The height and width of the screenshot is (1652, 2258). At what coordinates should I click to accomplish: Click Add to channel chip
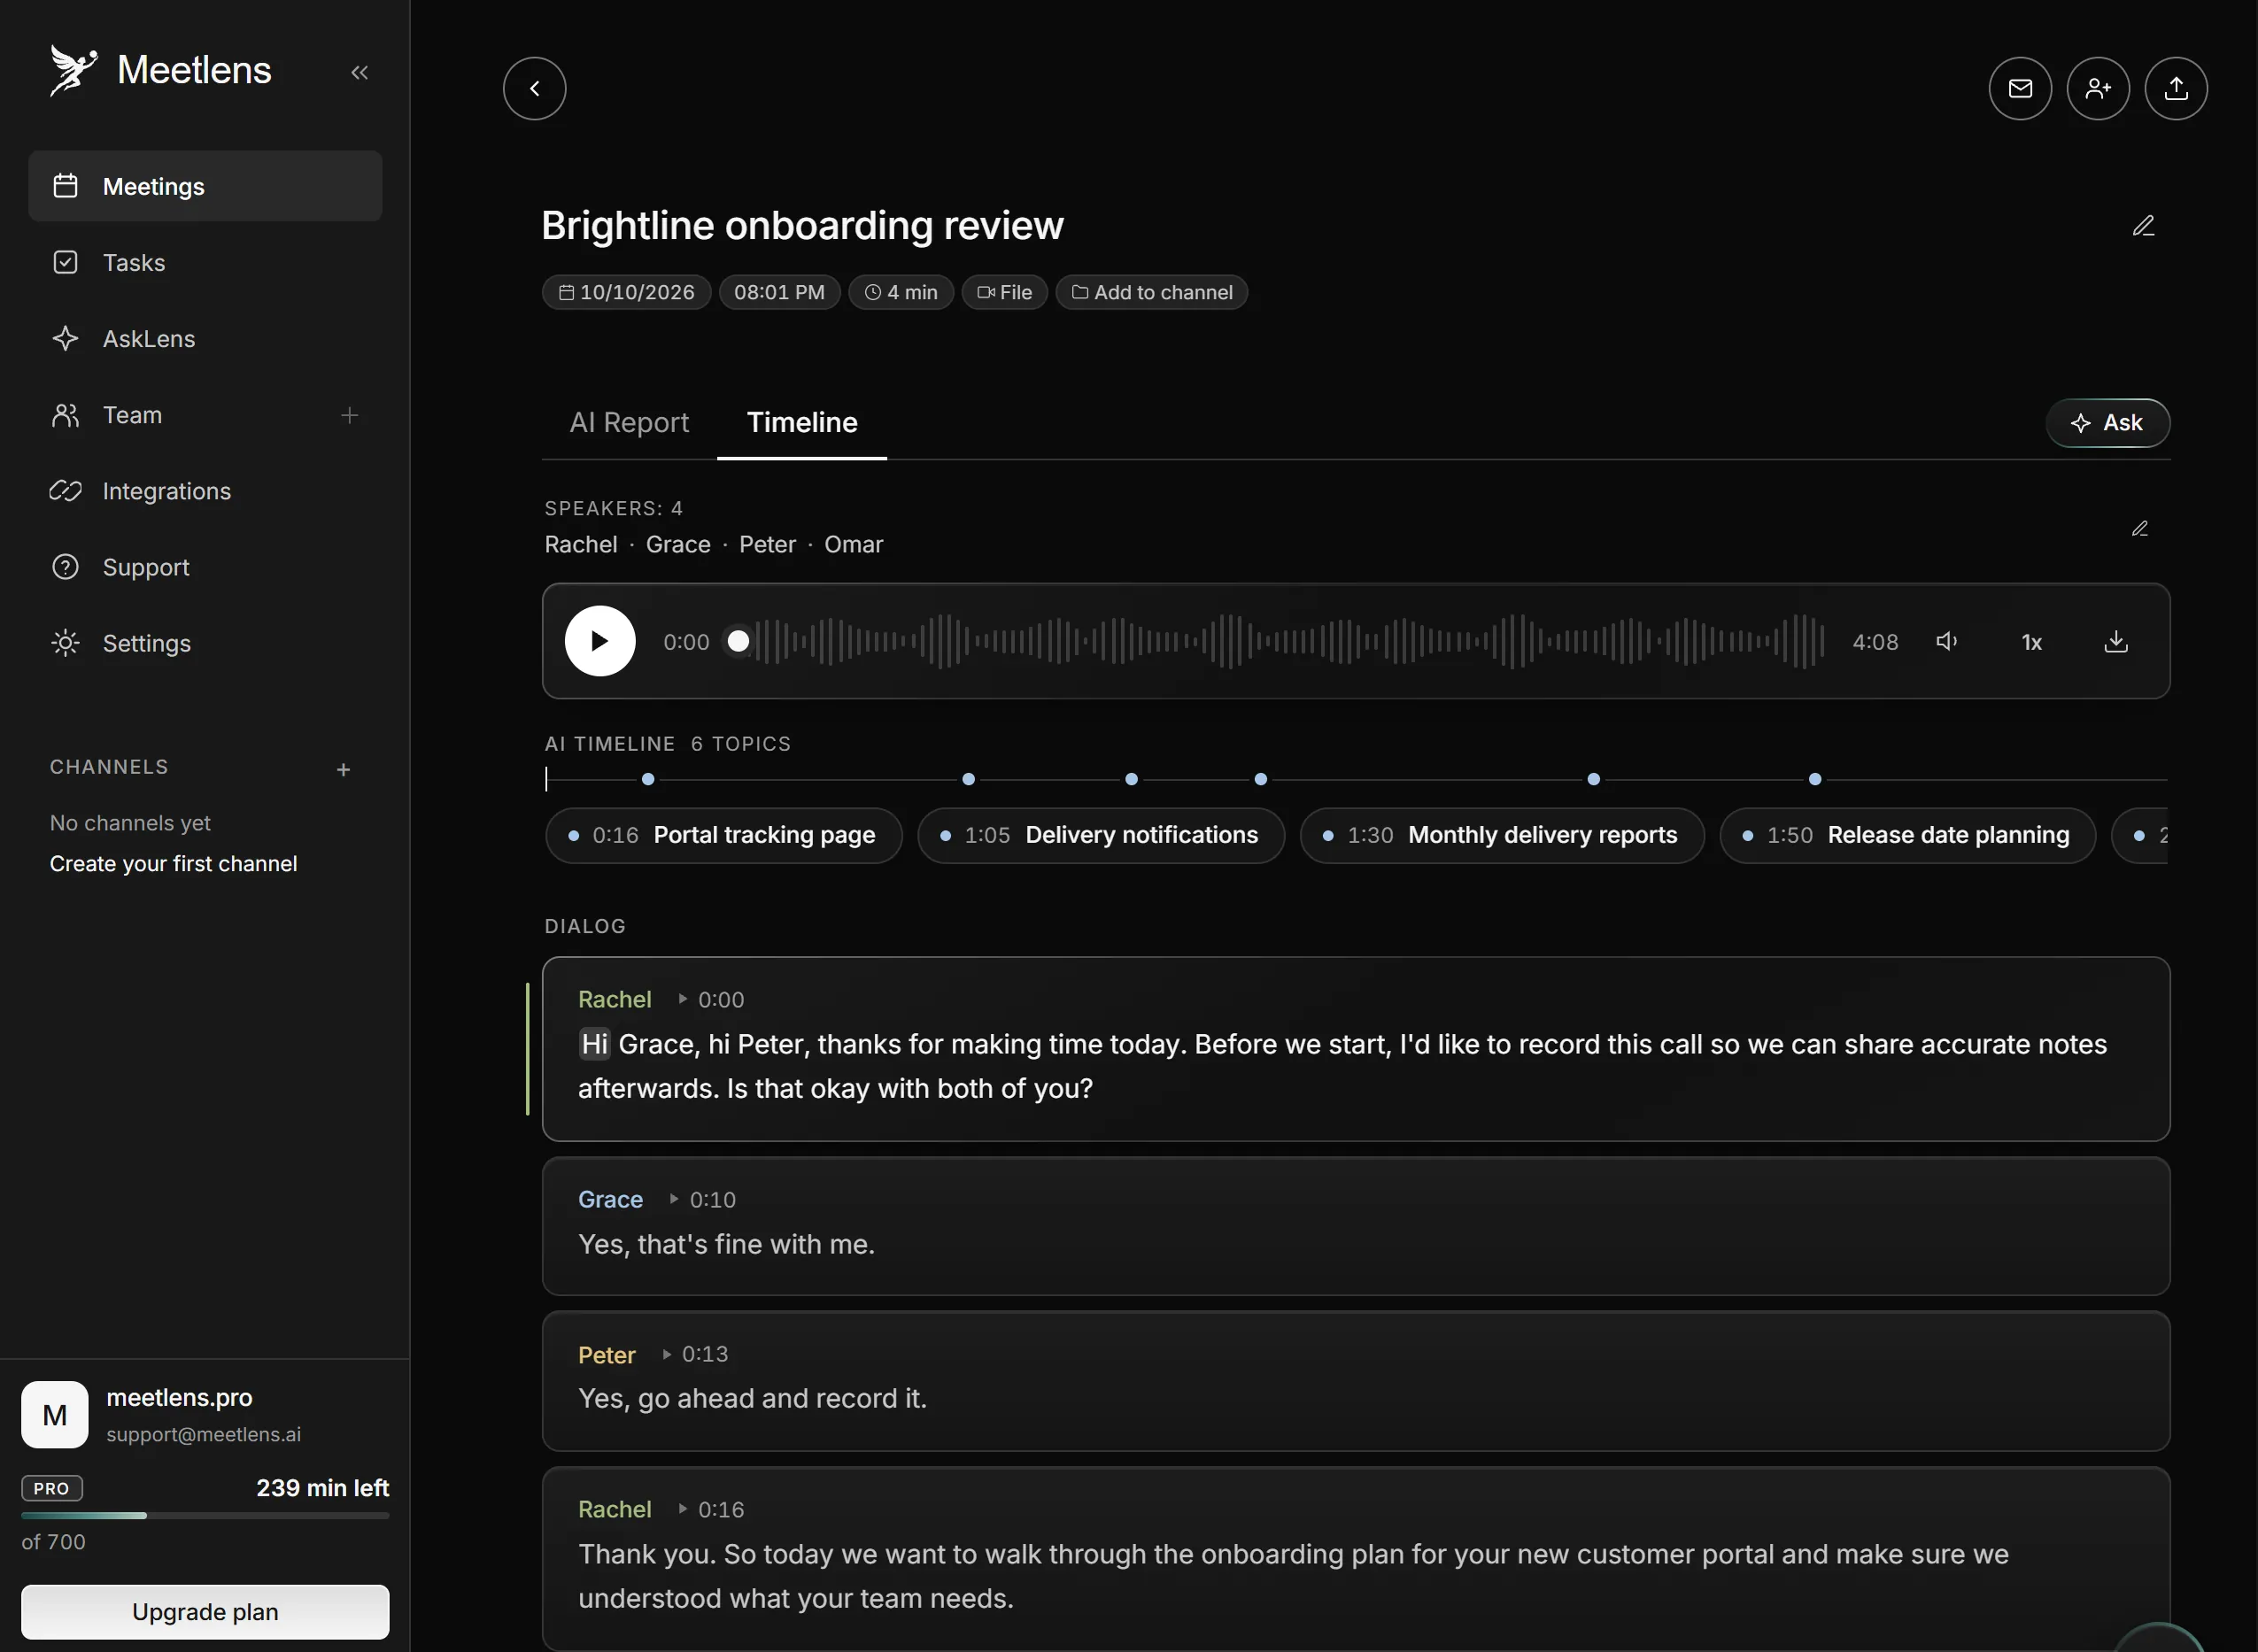[x=1151, y=292]
